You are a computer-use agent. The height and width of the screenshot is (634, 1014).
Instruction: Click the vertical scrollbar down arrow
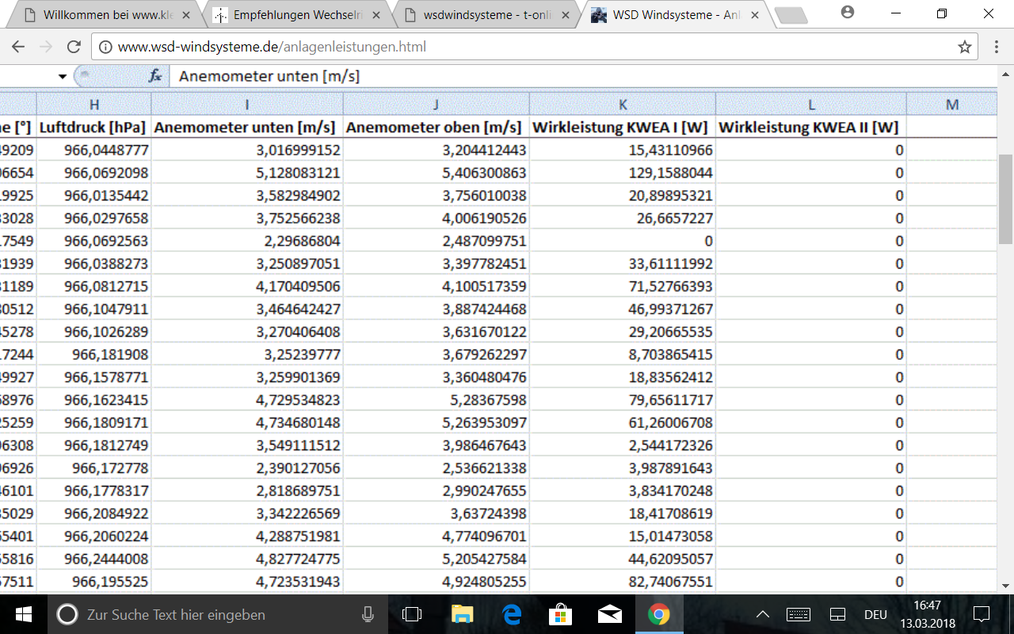[x=1005, y=586]
